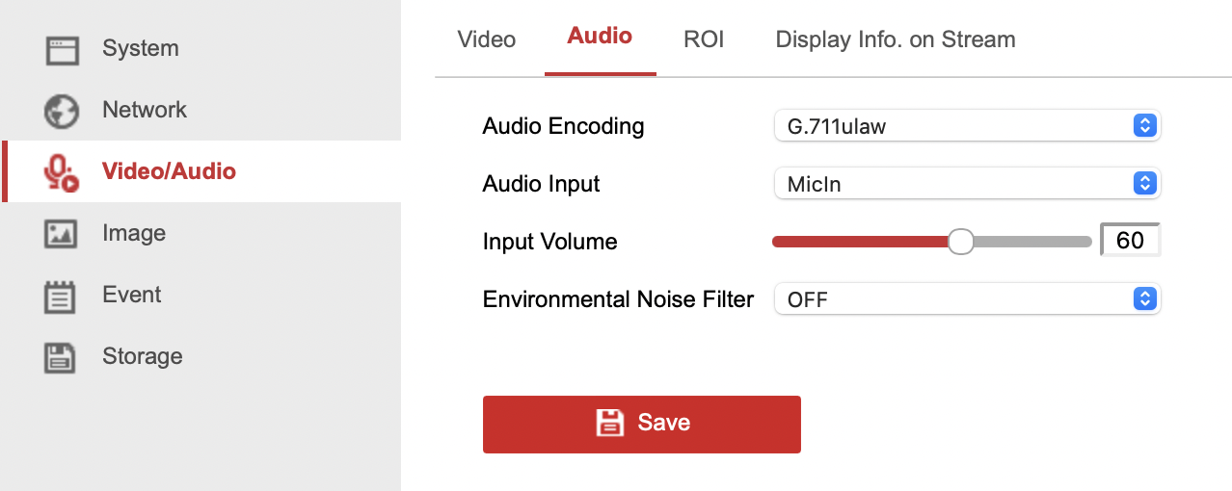Click the Input Volume value field showing 60
Screen dimensions: 1232x491
[1130, 241]
